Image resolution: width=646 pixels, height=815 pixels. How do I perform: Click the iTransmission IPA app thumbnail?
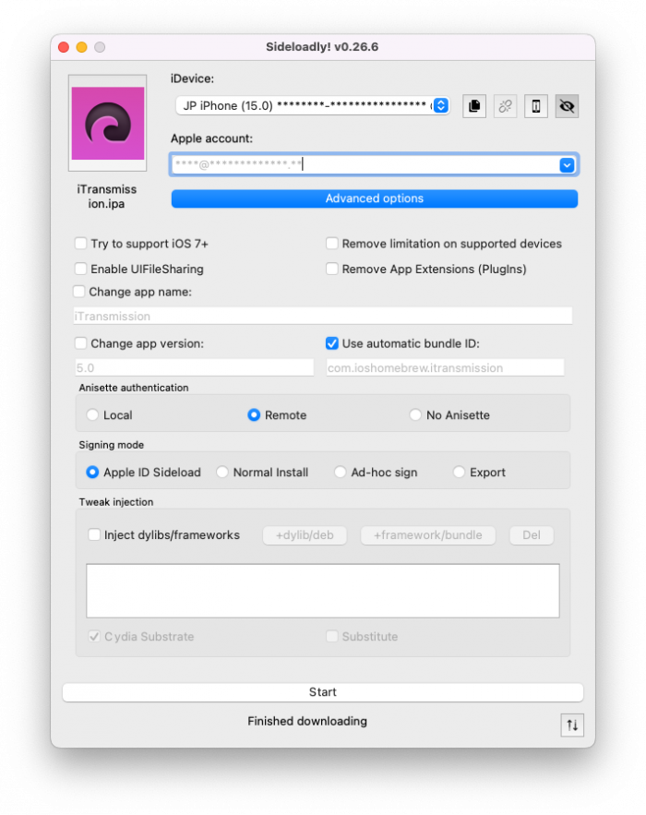click(108, 123)
